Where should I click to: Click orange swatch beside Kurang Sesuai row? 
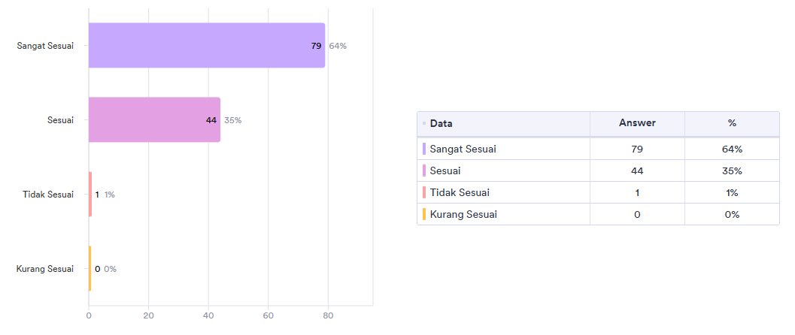(x=424, y=215)
